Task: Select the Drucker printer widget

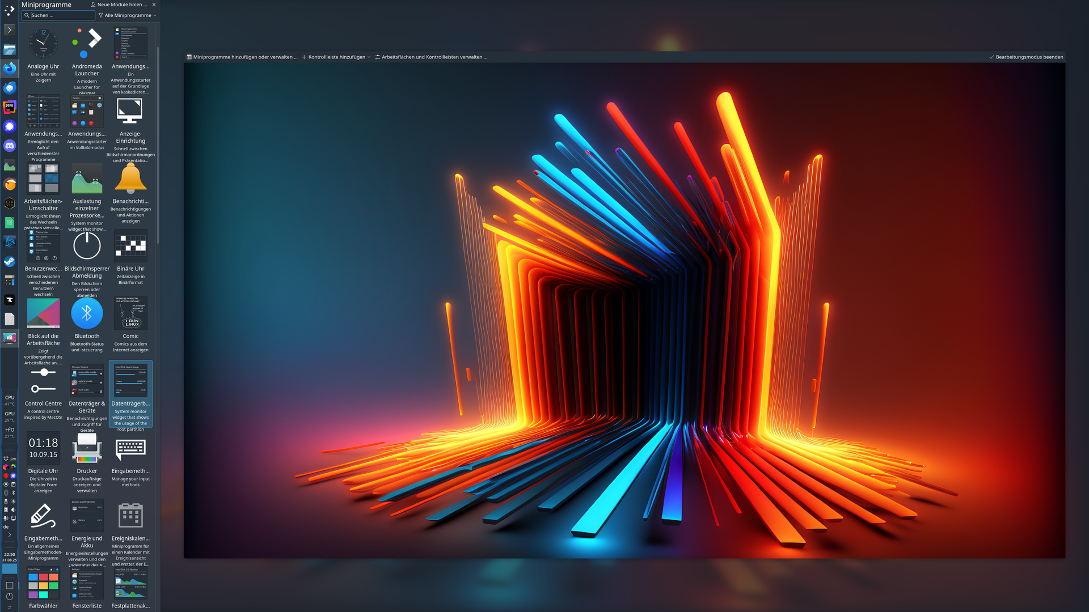Action: pos(87,448)
